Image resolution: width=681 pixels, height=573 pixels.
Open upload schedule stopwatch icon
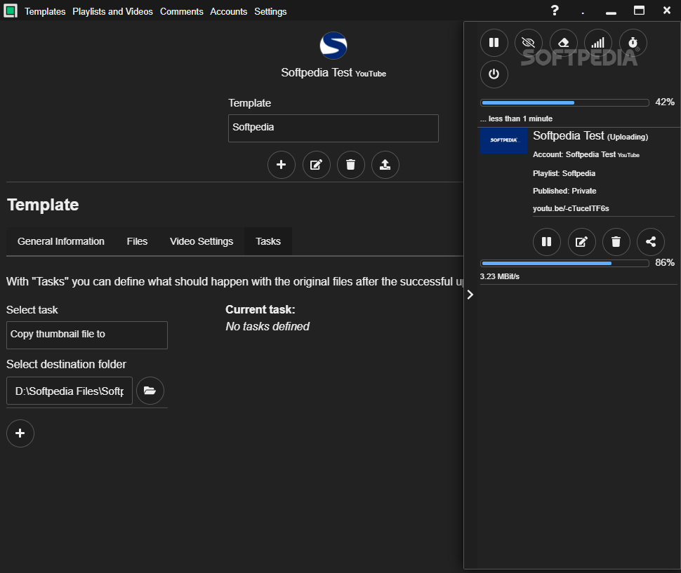[x=633, y=43]
